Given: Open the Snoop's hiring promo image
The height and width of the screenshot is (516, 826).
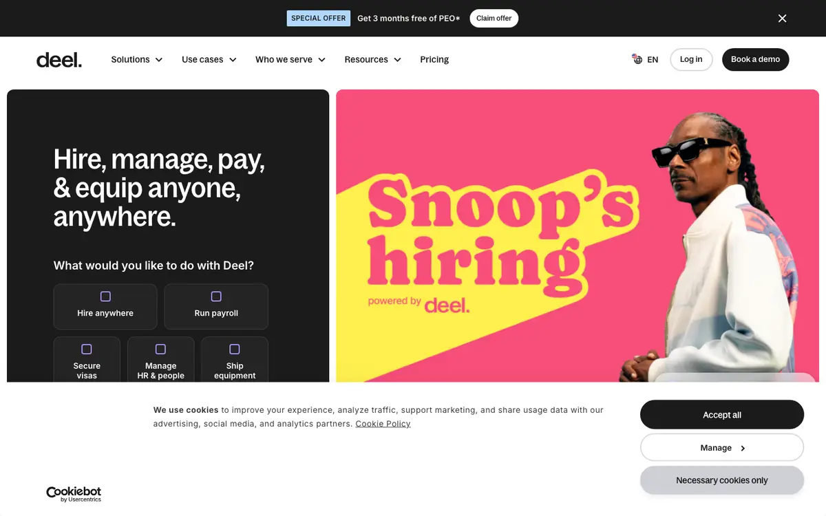Looking at the screenshot, I should tap(578, 236).
